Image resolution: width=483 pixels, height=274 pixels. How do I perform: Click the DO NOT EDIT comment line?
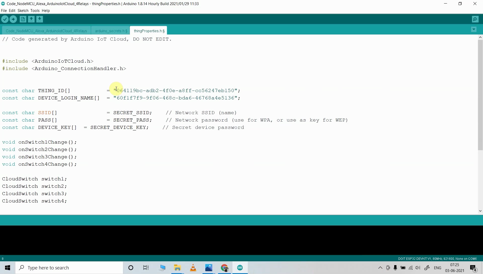click(87, 39)
